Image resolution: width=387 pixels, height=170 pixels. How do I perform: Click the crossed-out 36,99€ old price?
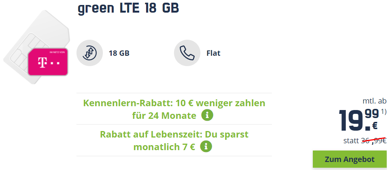point(374,140)
